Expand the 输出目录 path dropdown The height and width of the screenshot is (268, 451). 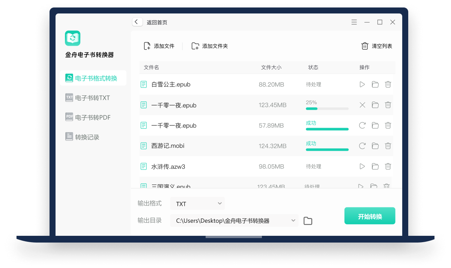coord(293,221)
